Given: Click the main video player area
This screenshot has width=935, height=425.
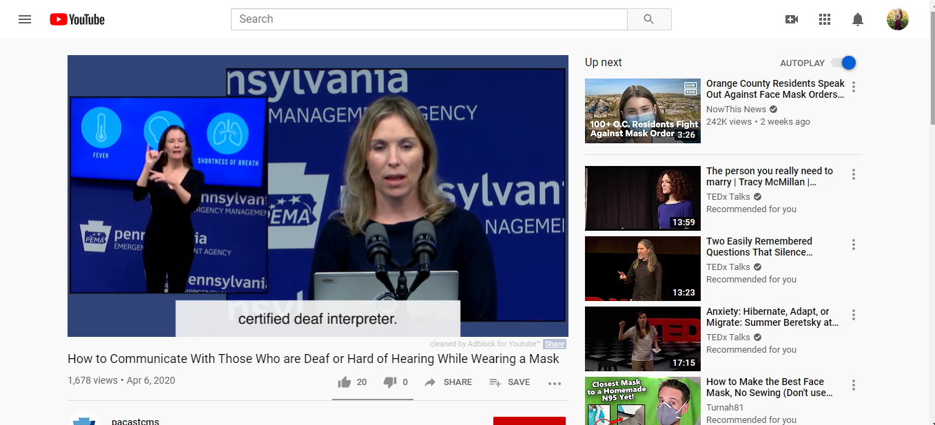Looking at the screenshot, I should pyautogui.click(x=318, y=196).
